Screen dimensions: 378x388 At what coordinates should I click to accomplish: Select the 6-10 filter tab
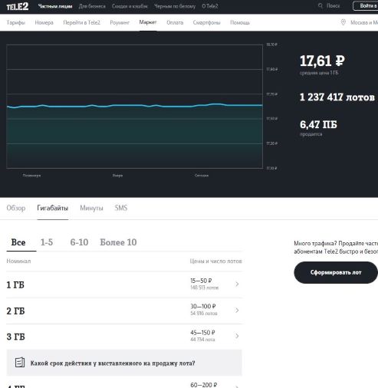coord(79,242)
